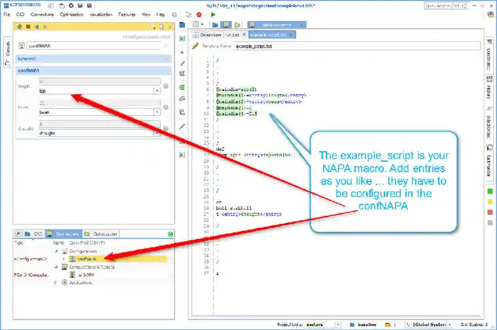Expand the confNAPA tree item arrow
This screenshot has height=330, width=497.
click(64, 259)
